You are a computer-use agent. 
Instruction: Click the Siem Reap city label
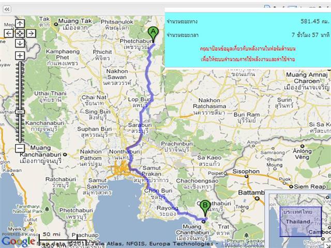[311, 186]
